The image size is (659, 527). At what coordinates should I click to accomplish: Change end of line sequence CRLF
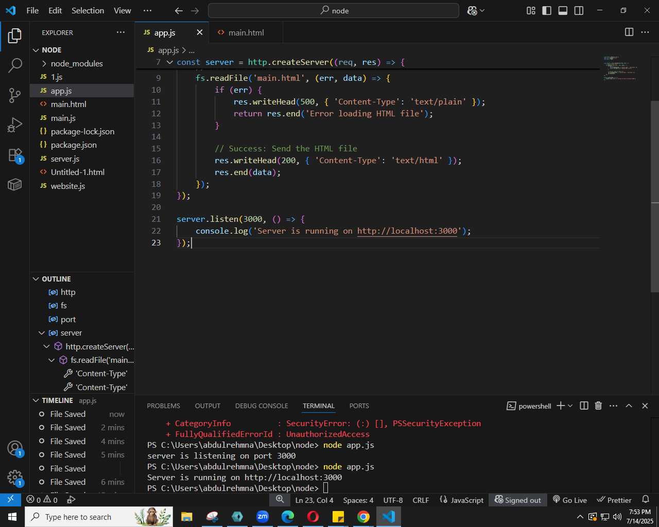[x=421, y=500]
